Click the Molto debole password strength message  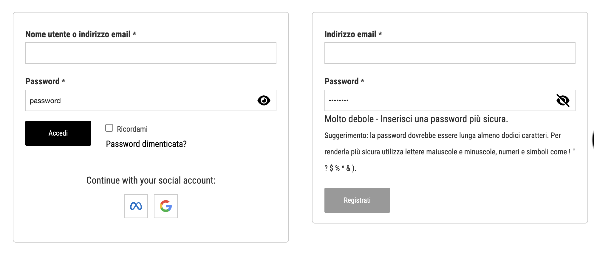tap(416, 119)
